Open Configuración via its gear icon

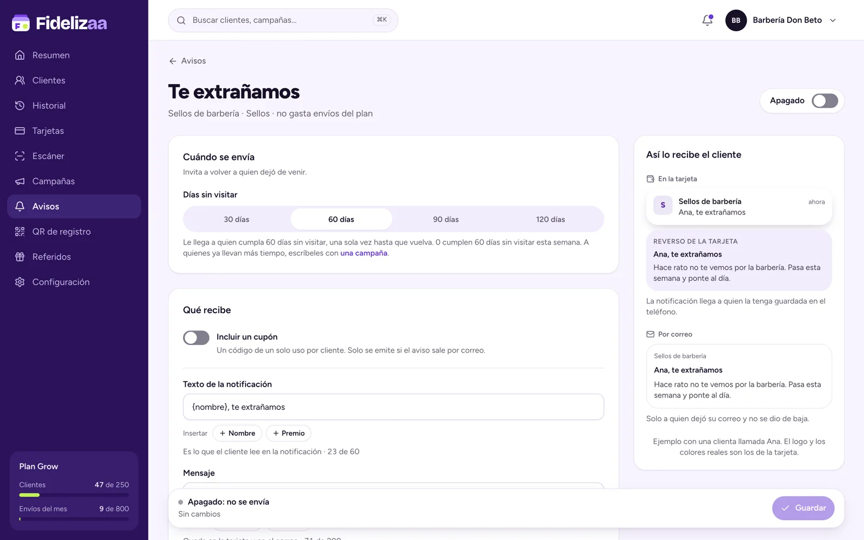point(20,282)
